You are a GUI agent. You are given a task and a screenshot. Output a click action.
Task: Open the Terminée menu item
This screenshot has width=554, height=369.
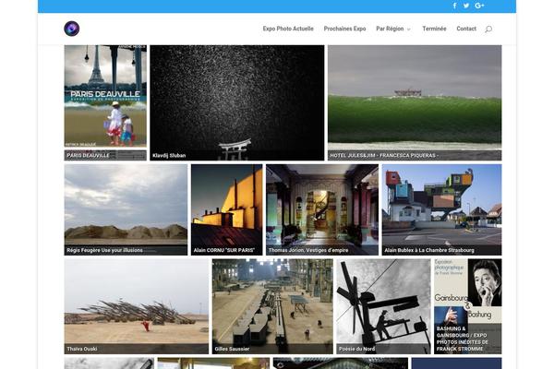tap(434, 29)
